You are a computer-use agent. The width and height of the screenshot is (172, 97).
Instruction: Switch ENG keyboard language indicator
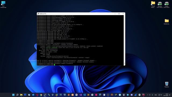pyautogui.click(x=156, y=95)
